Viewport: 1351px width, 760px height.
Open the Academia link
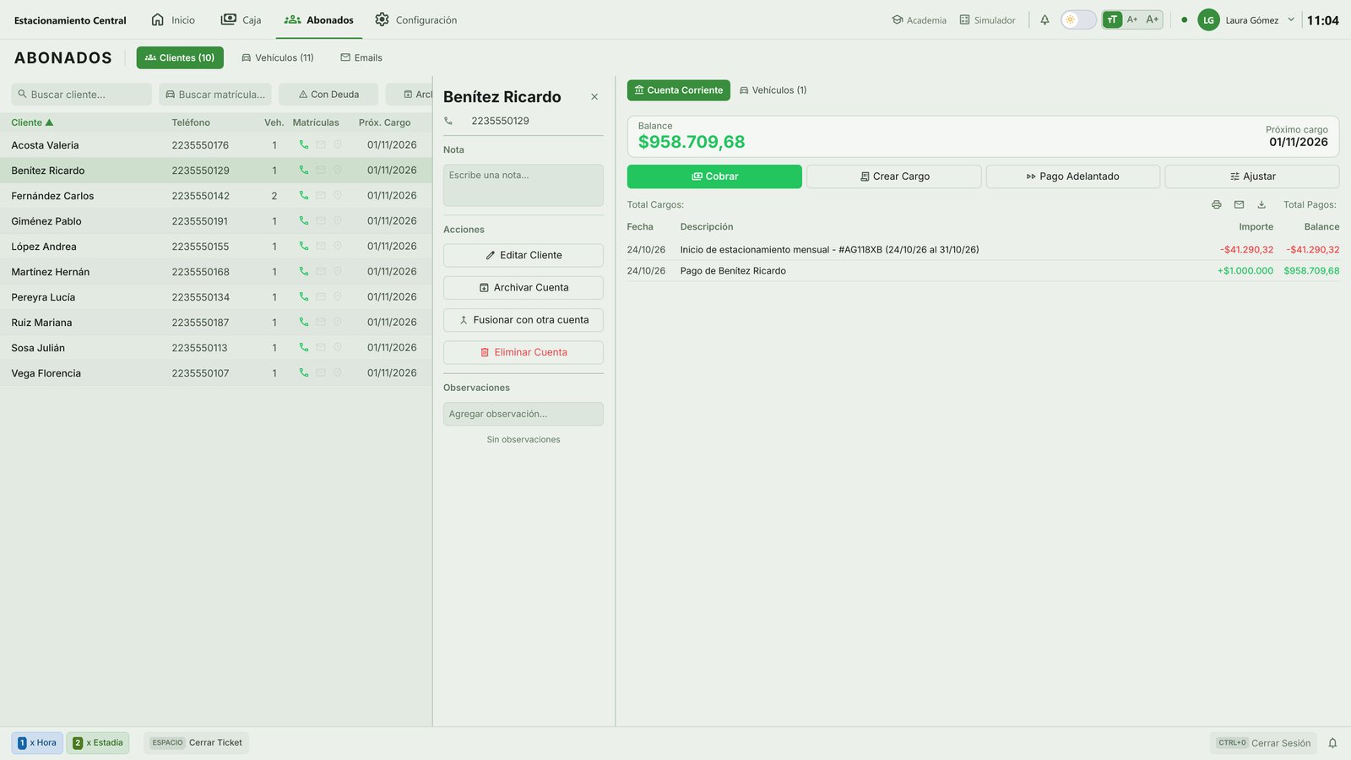[x=920, y=19]
